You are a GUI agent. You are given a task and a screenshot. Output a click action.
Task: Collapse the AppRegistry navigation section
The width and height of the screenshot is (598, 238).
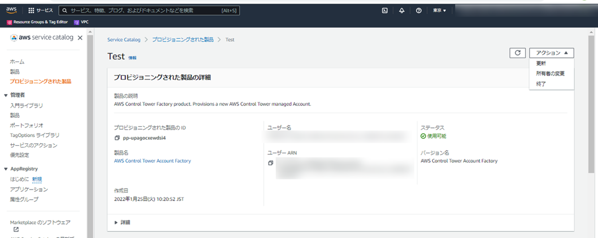(6, 169)
